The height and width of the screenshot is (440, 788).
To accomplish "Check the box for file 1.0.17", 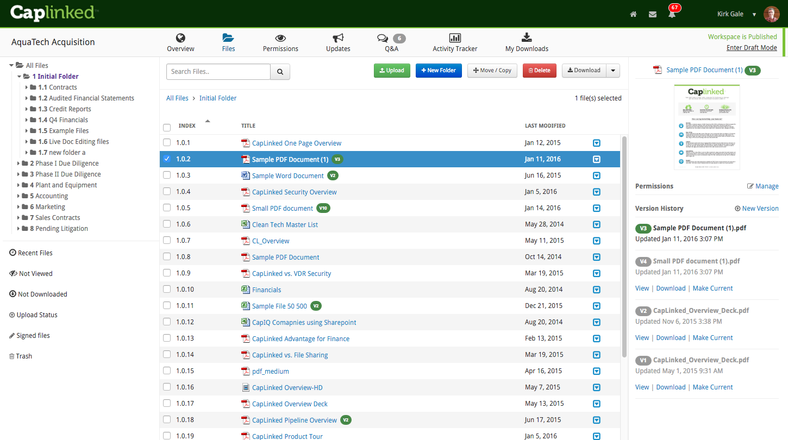I will (x=167, y=404).
